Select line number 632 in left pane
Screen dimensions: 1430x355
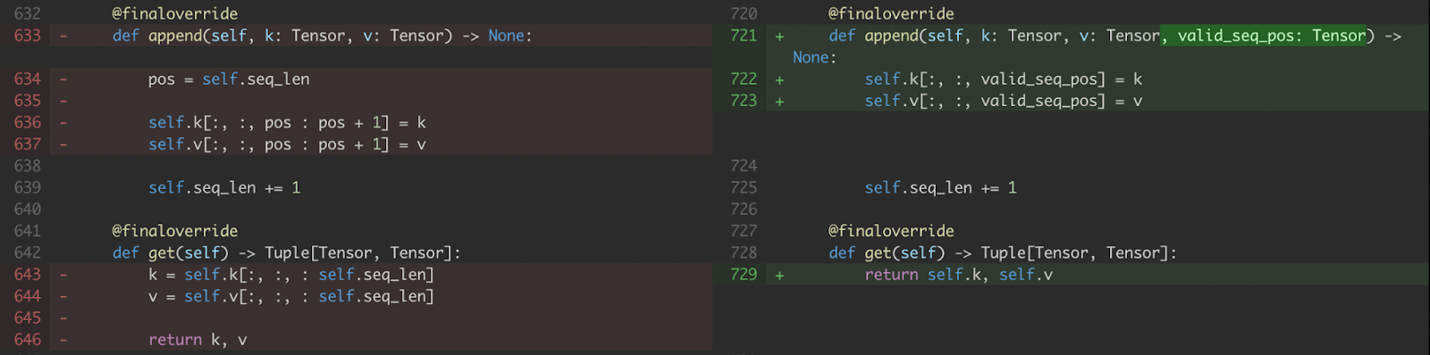28,13
